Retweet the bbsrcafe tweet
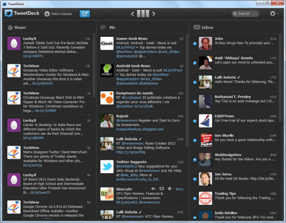The width and height of the screenshot is (286, 223). (x=161, y=189)
